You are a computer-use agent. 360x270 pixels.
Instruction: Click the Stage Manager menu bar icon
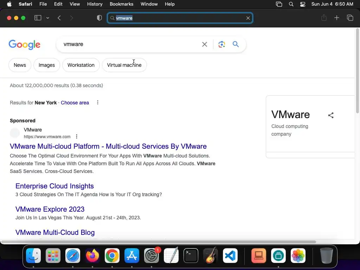[279, 4]
